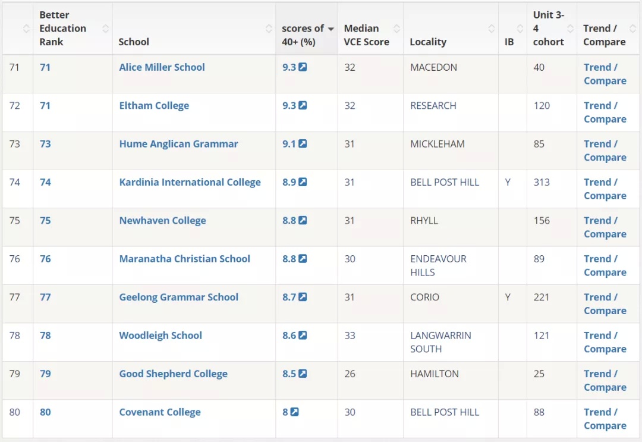The height and width of the screenshot is (442, 642).
Task: Open Maranatha Christian School link
Action: (x=185, y=259)
